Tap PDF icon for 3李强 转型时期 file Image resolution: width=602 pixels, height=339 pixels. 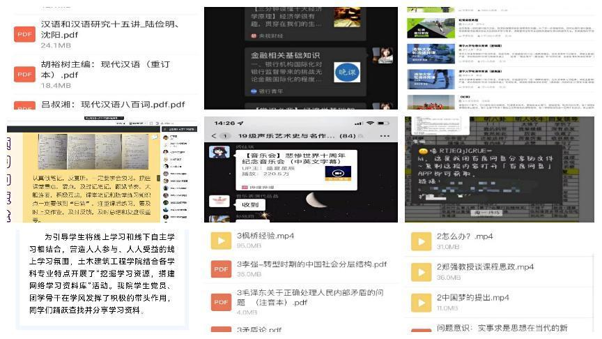tap(221, 269)
